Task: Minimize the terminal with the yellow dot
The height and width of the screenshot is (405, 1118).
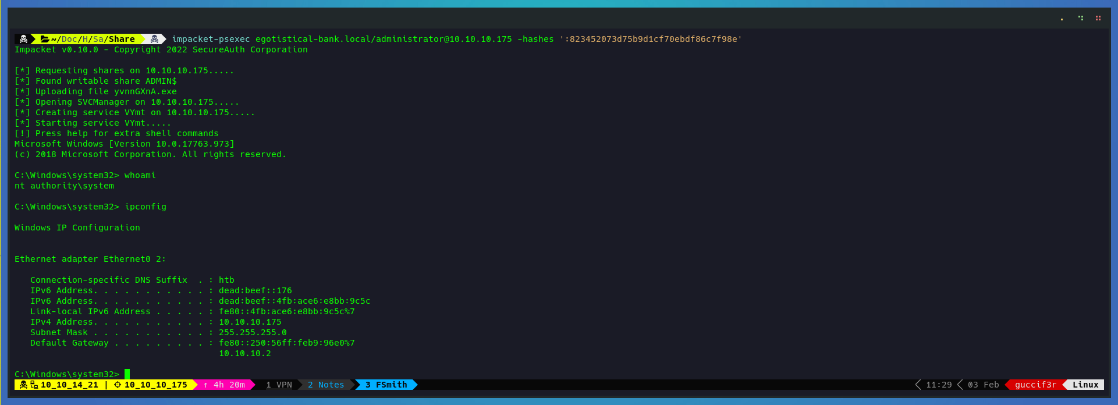Action: pyautogui.click(x=1062, y=19)
